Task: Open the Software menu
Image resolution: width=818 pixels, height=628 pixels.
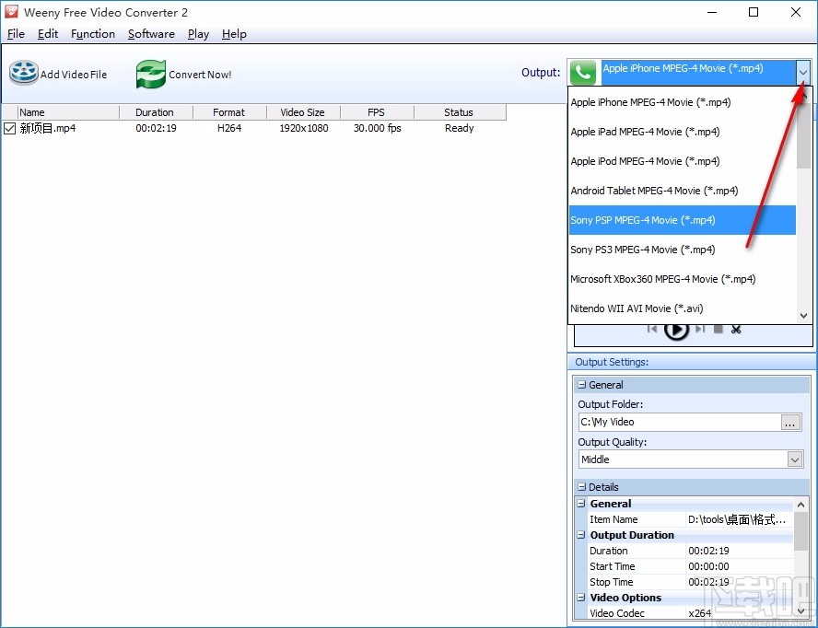Action: pyautogui.click(x=151, y=34)
